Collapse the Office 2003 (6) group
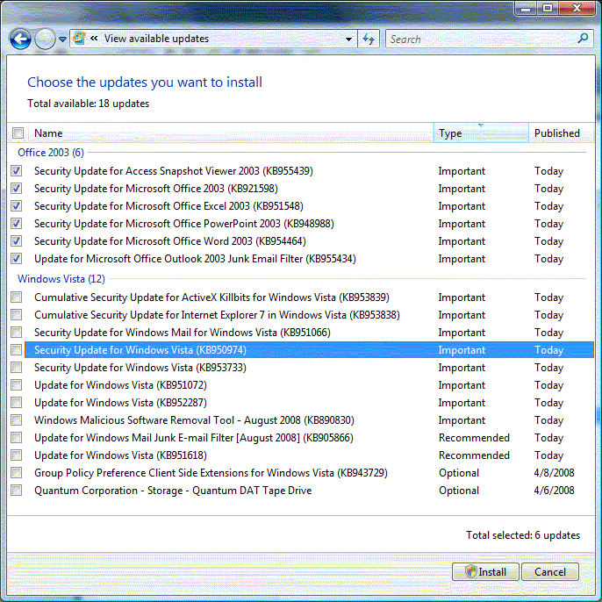This screenshot has height=602, width=602. tap(51, 153)
